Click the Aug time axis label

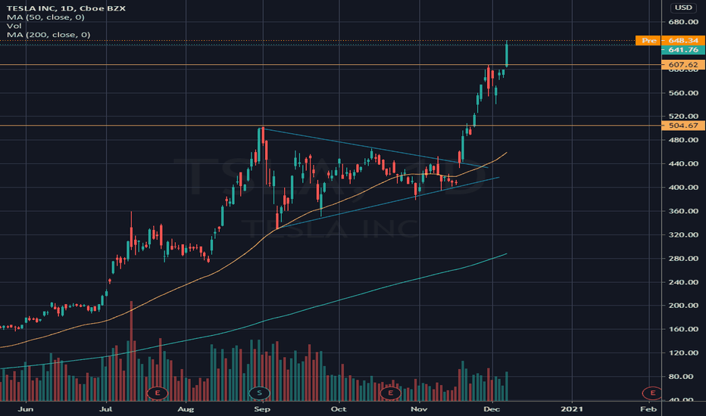186,408
